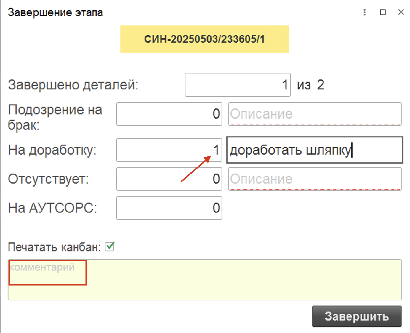Click the Описание field for Отсутствует
The width and height of the screenshot is (410, 333).
[x=315, y=179]
